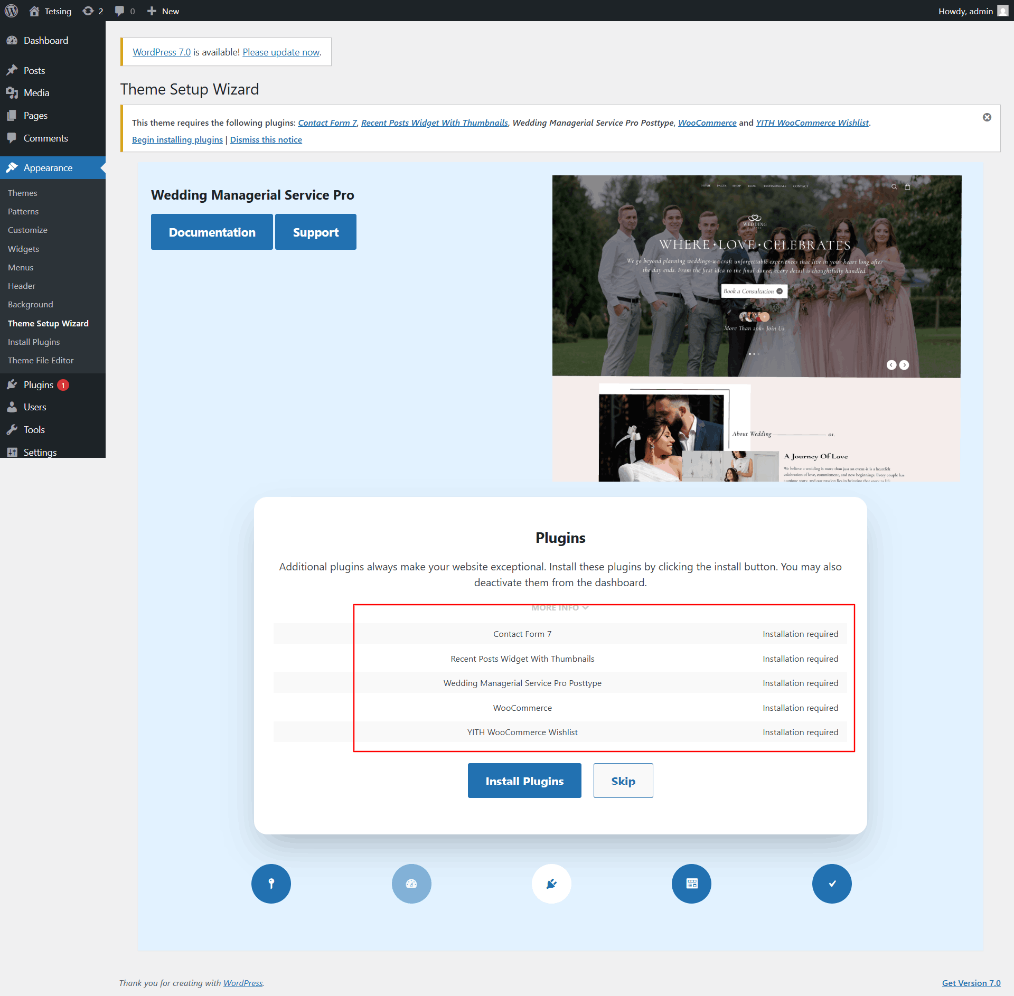Click the Skip button
The height and width of the screenshot is (996, 1014).
click(x=623, y=781)
